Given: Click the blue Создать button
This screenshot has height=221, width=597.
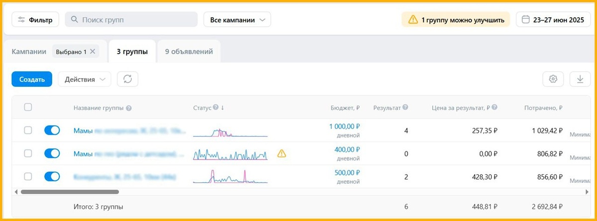Looking at the screenshot, I should point(32,79).
